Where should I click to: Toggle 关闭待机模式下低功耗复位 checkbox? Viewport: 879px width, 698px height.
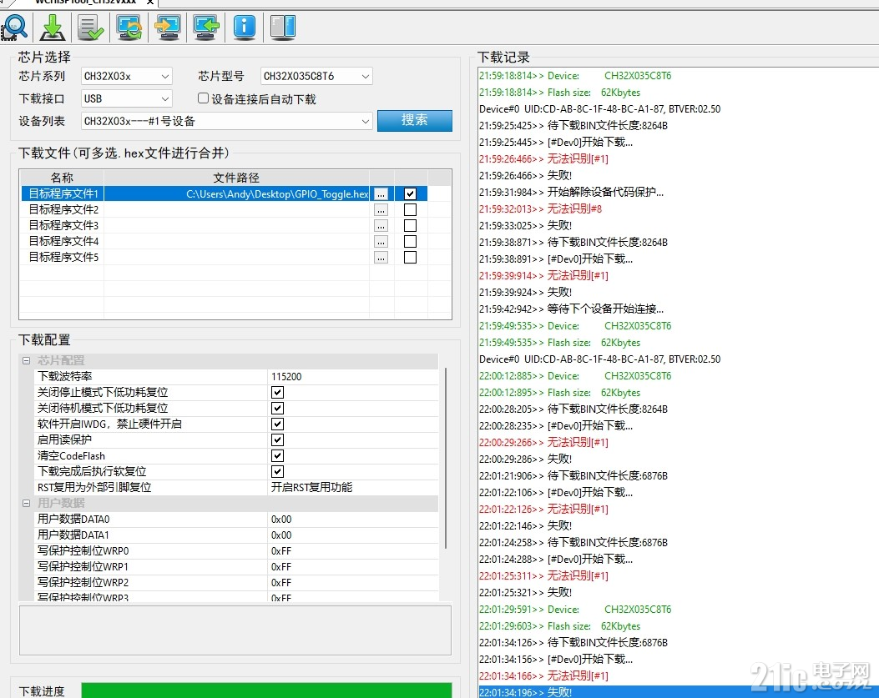click(x=277, y=408)
